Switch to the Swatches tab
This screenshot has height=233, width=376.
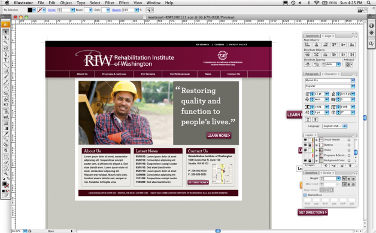pyautogui.click(x=311, y=173)
